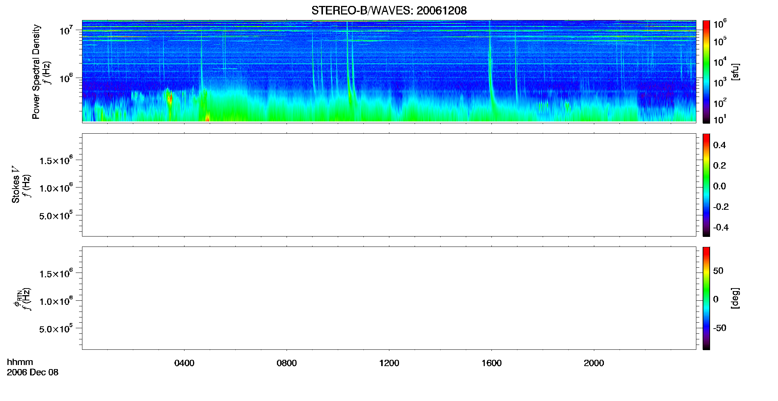Click the Stokes V axis label
The image size is (778, 401).
(16, 185)
